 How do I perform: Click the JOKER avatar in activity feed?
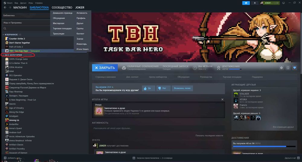pos(95,146)
